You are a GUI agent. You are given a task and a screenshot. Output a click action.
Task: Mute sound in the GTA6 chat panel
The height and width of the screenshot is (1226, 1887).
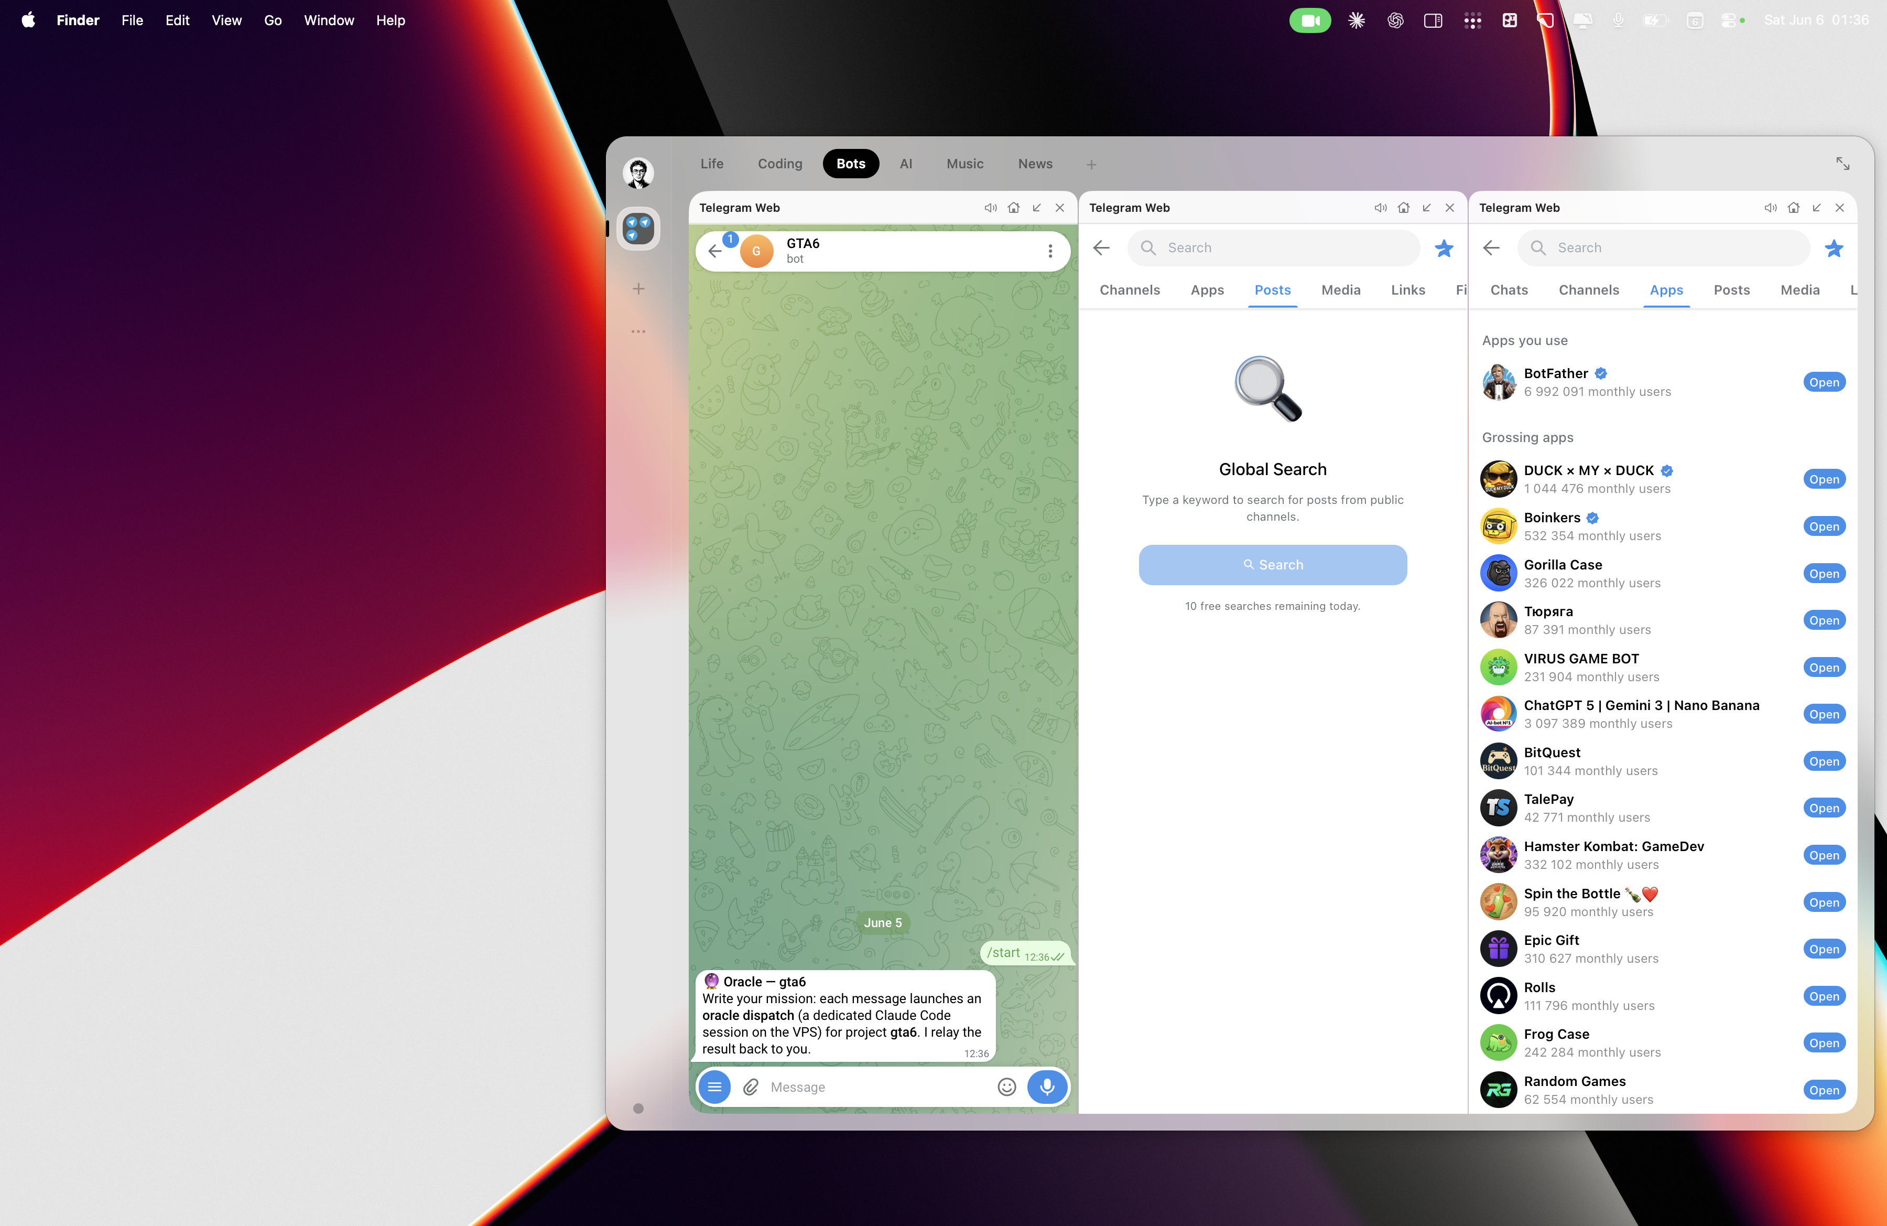pos(990,208)
